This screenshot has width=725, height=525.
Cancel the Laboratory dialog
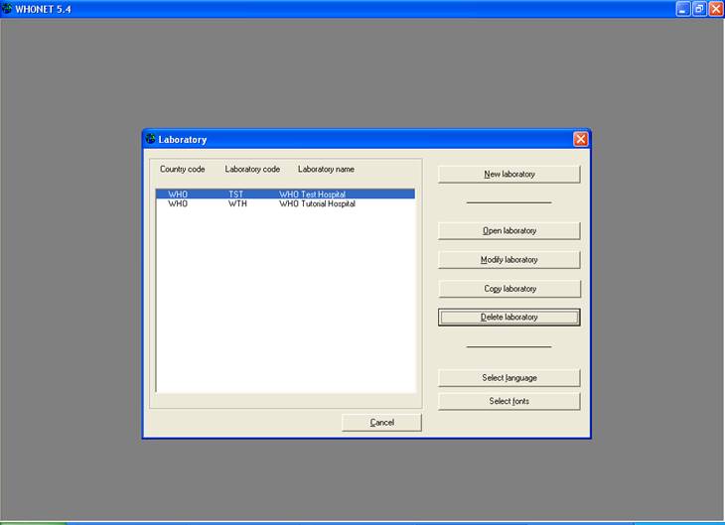[382, 423]
